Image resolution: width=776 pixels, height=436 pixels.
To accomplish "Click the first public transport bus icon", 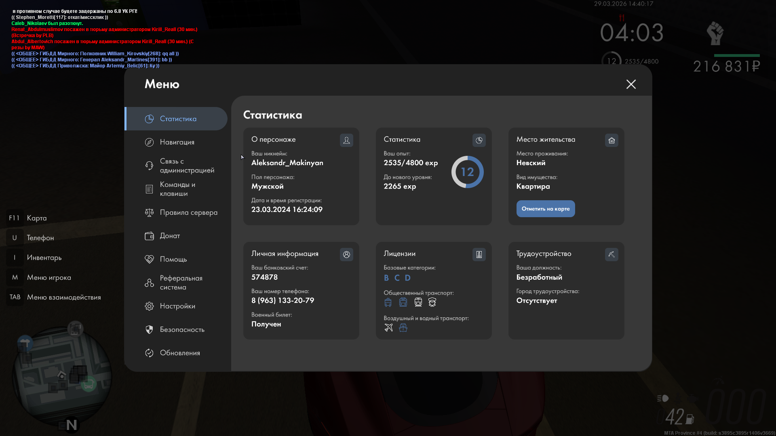I will coord(388,302).
